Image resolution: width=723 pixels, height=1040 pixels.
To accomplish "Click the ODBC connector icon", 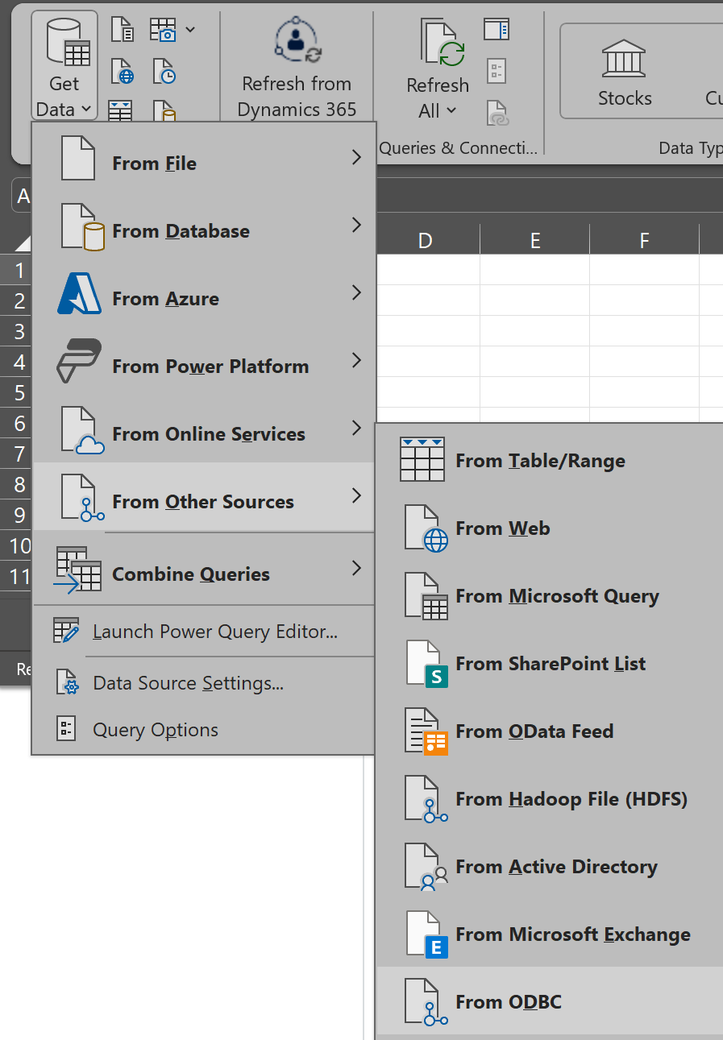I will (x=426, y=1002).
